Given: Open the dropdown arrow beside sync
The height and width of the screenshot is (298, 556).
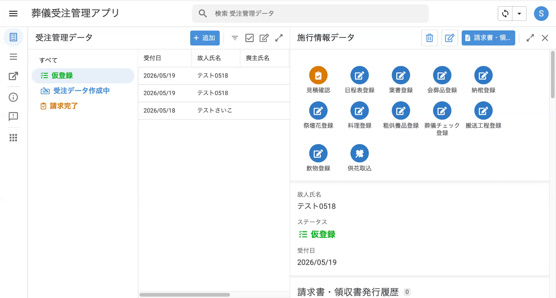Looking at the screenshot, I should point(519,14).
